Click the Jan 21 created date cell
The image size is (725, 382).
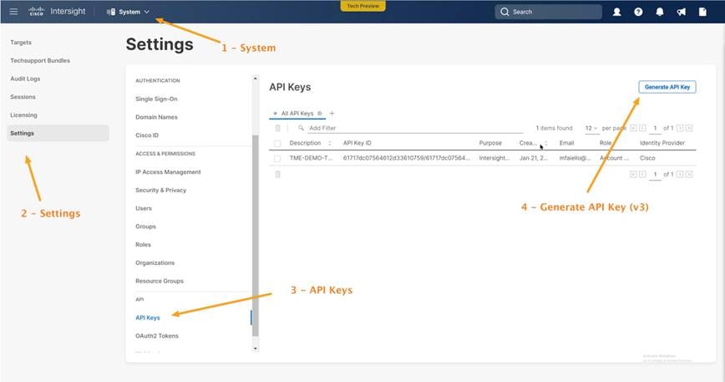pos(533,158)
